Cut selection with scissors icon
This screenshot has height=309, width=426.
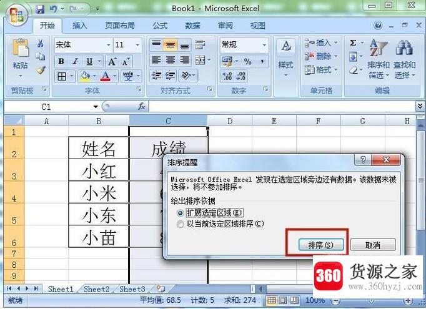click(x=41, y=43)
